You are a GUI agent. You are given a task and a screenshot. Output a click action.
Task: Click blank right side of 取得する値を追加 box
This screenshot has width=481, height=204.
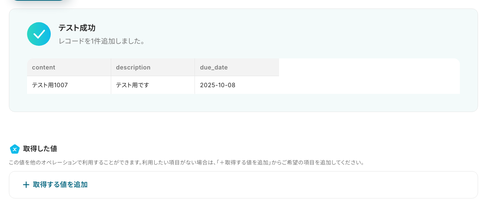point(334,185)
